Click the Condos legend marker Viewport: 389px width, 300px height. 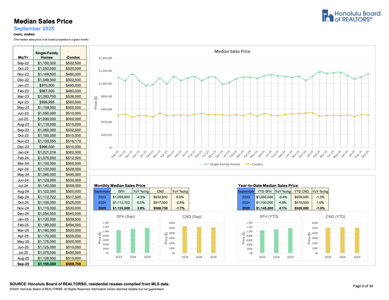coord(247,164)
